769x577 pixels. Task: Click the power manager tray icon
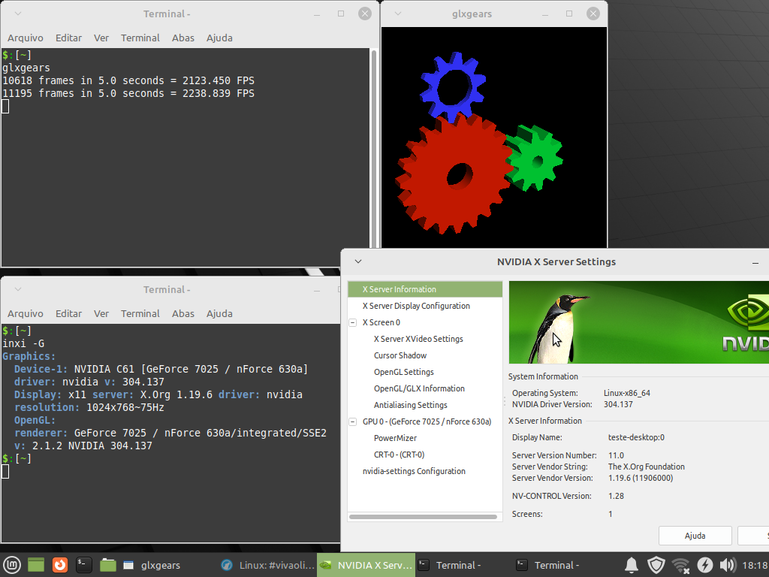704,565
